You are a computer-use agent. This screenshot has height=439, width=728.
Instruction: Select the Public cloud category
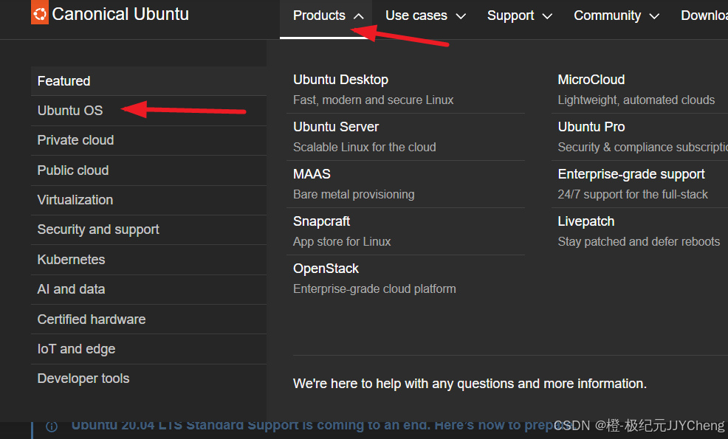point(148,170)
